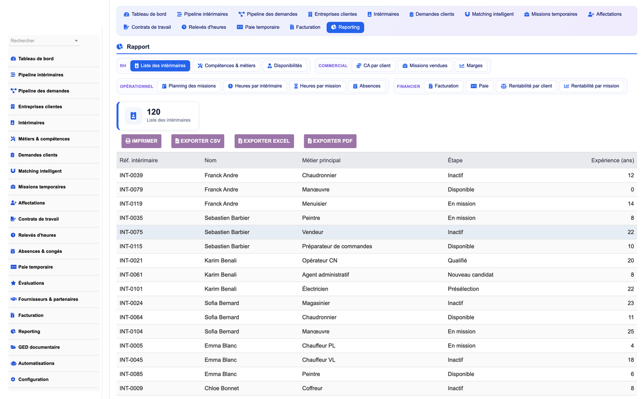Click the Fournisseurs & partenaires handshake icon
This screenshot has width=644, height=399.
click(13, 299)
